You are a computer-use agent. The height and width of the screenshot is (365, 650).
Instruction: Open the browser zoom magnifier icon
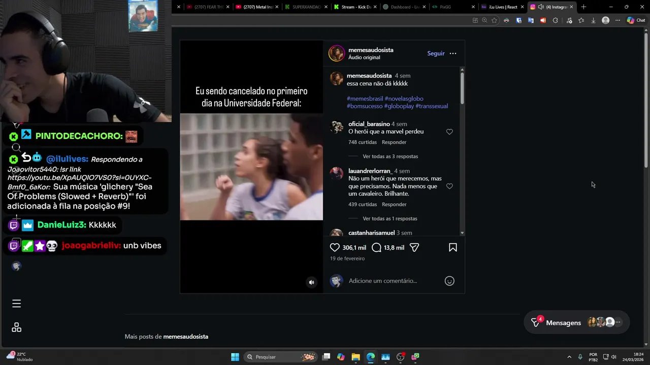[x=484, y=20]
